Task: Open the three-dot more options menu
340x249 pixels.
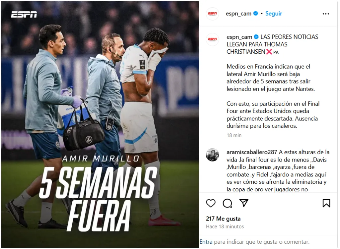Action: coord(326,14)
